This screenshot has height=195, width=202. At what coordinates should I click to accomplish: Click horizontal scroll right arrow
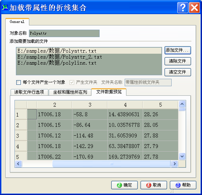coord(175,164)
